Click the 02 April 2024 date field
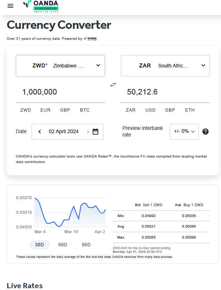Viewport: 221px width, 290px height. coord(63,131)
